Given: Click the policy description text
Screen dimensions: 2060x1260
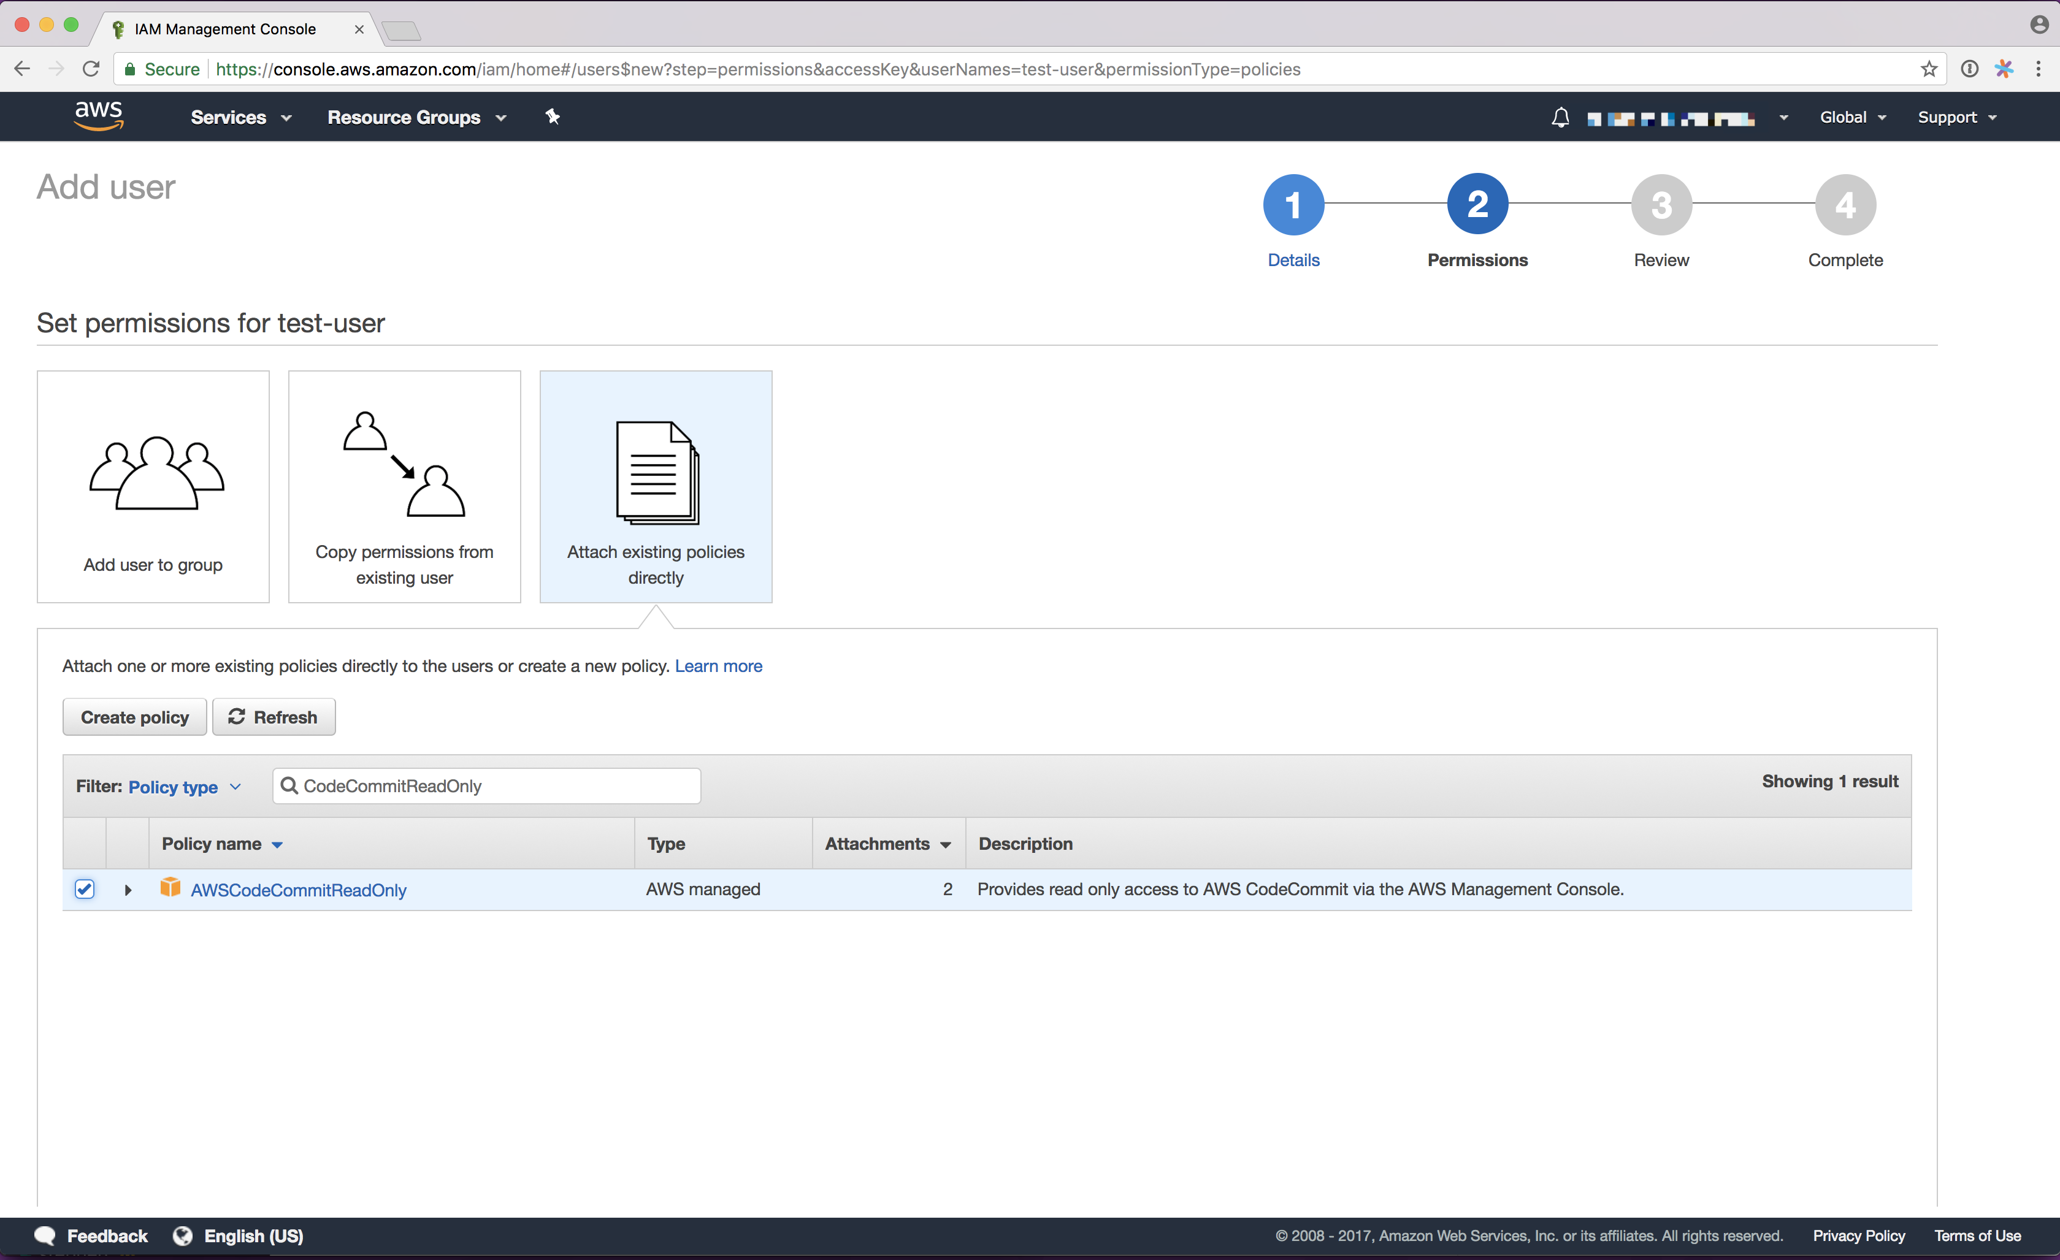Looking at the screenshot, I should [x=1300, y=889].
